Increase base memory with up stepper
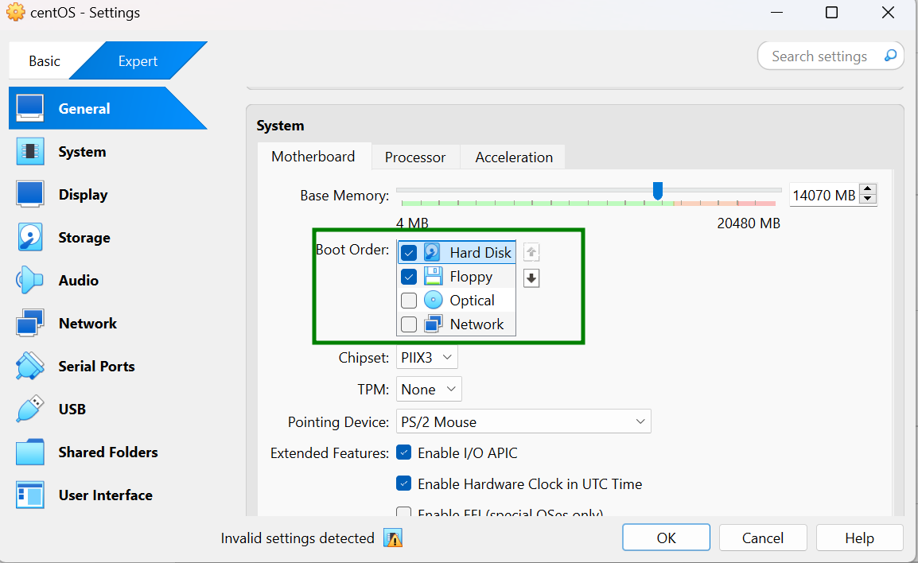 [x=869, y=189]
